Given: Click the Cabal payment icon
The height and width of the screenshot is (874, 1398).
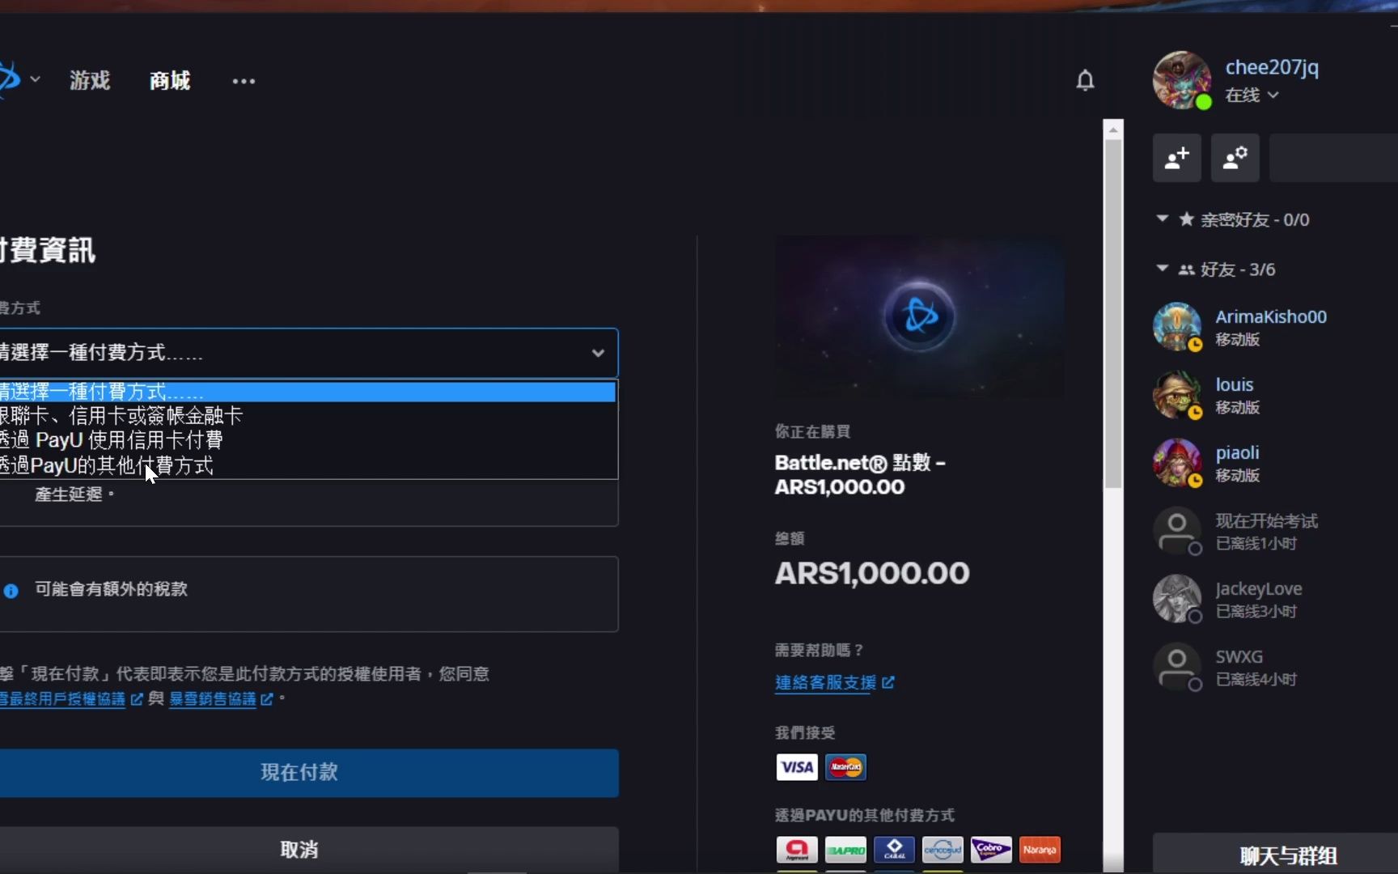Looking at the screenshot, I should pos(894,850).
